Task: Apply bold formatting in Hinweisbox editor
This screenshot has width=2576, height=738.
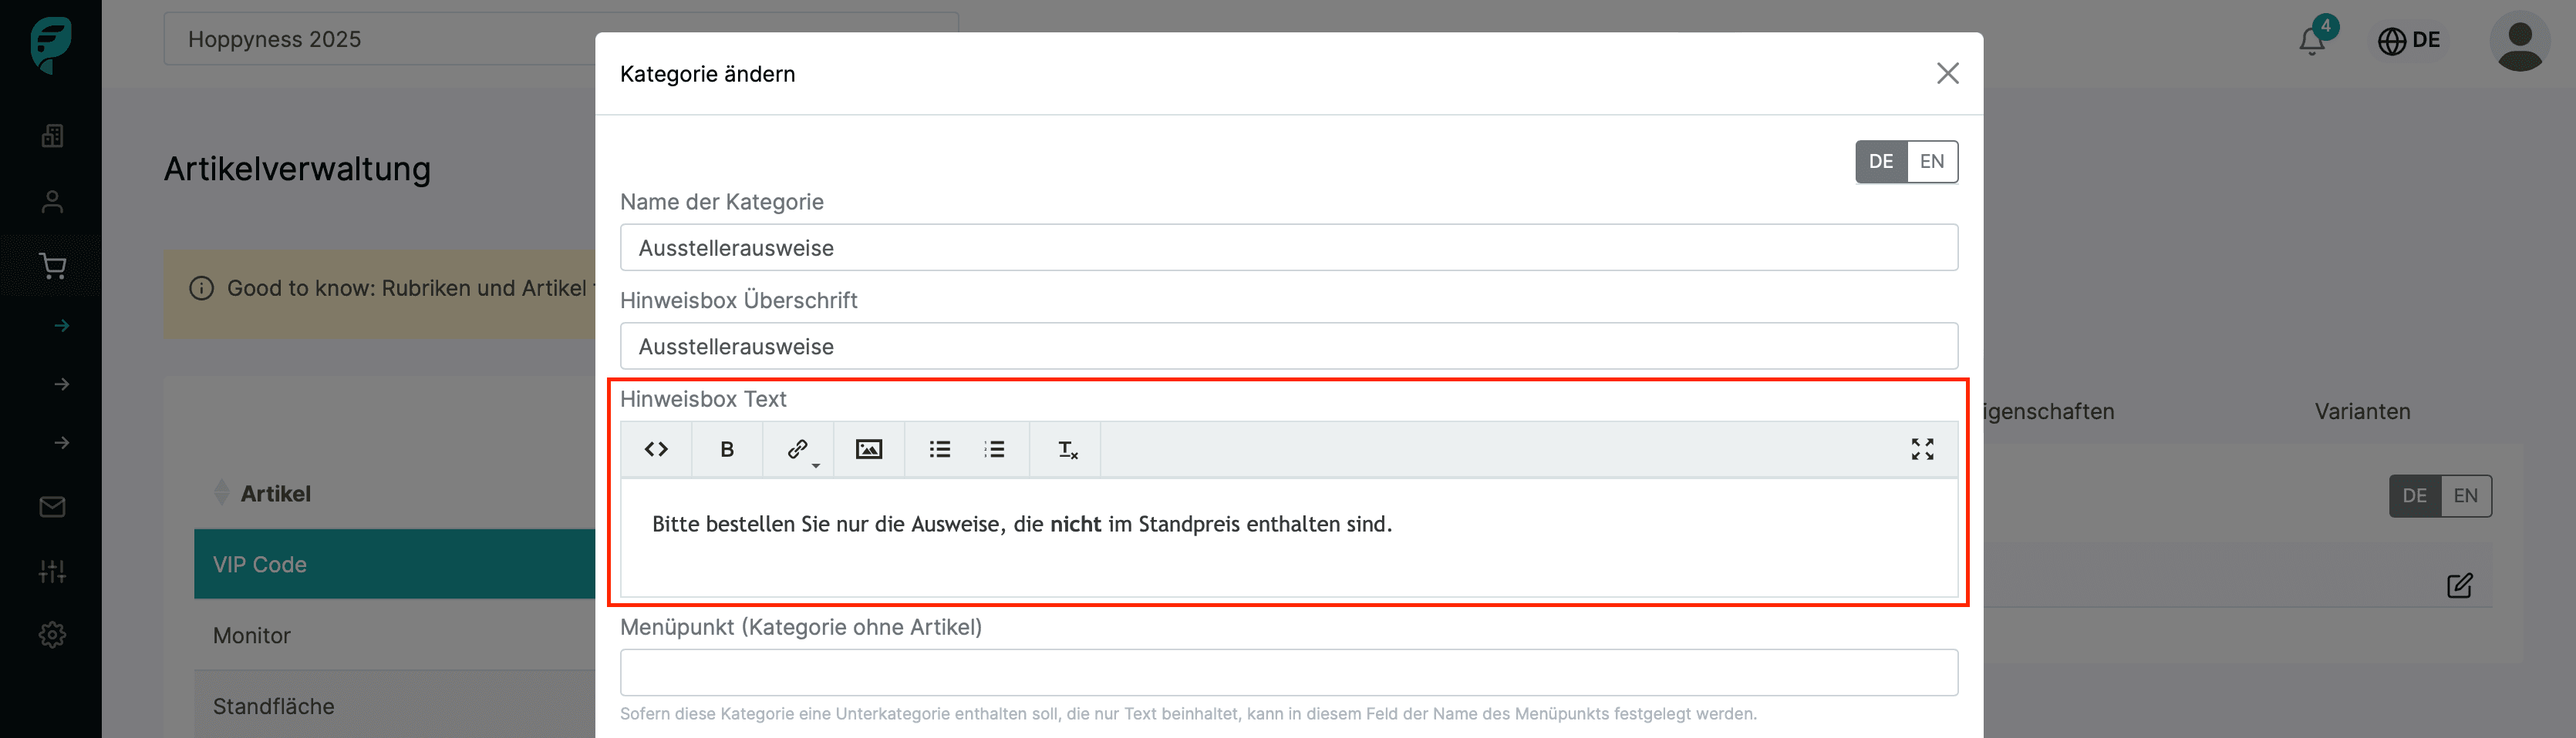Action: 727,449
